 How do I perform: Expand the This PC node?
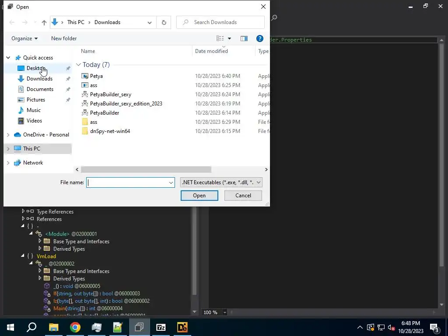[8, 149]
